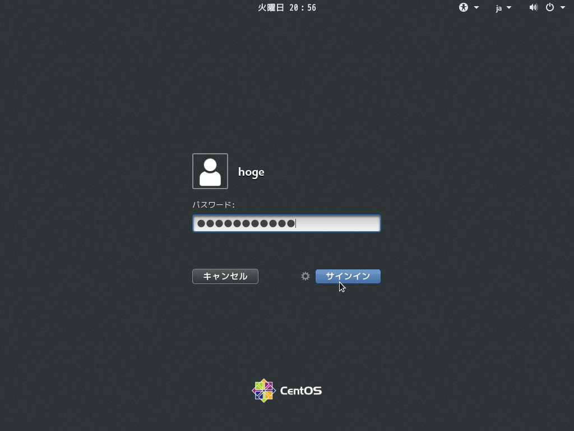
Task: Click the password input field
Action: tap(286, 223)
